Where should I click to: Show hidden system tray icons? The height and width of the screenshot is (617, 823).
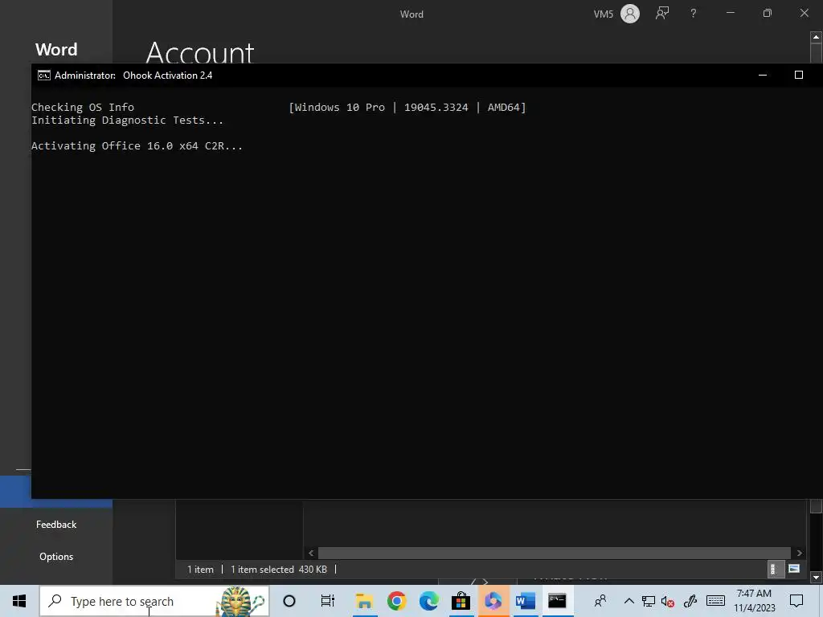[x=629, y=601]
